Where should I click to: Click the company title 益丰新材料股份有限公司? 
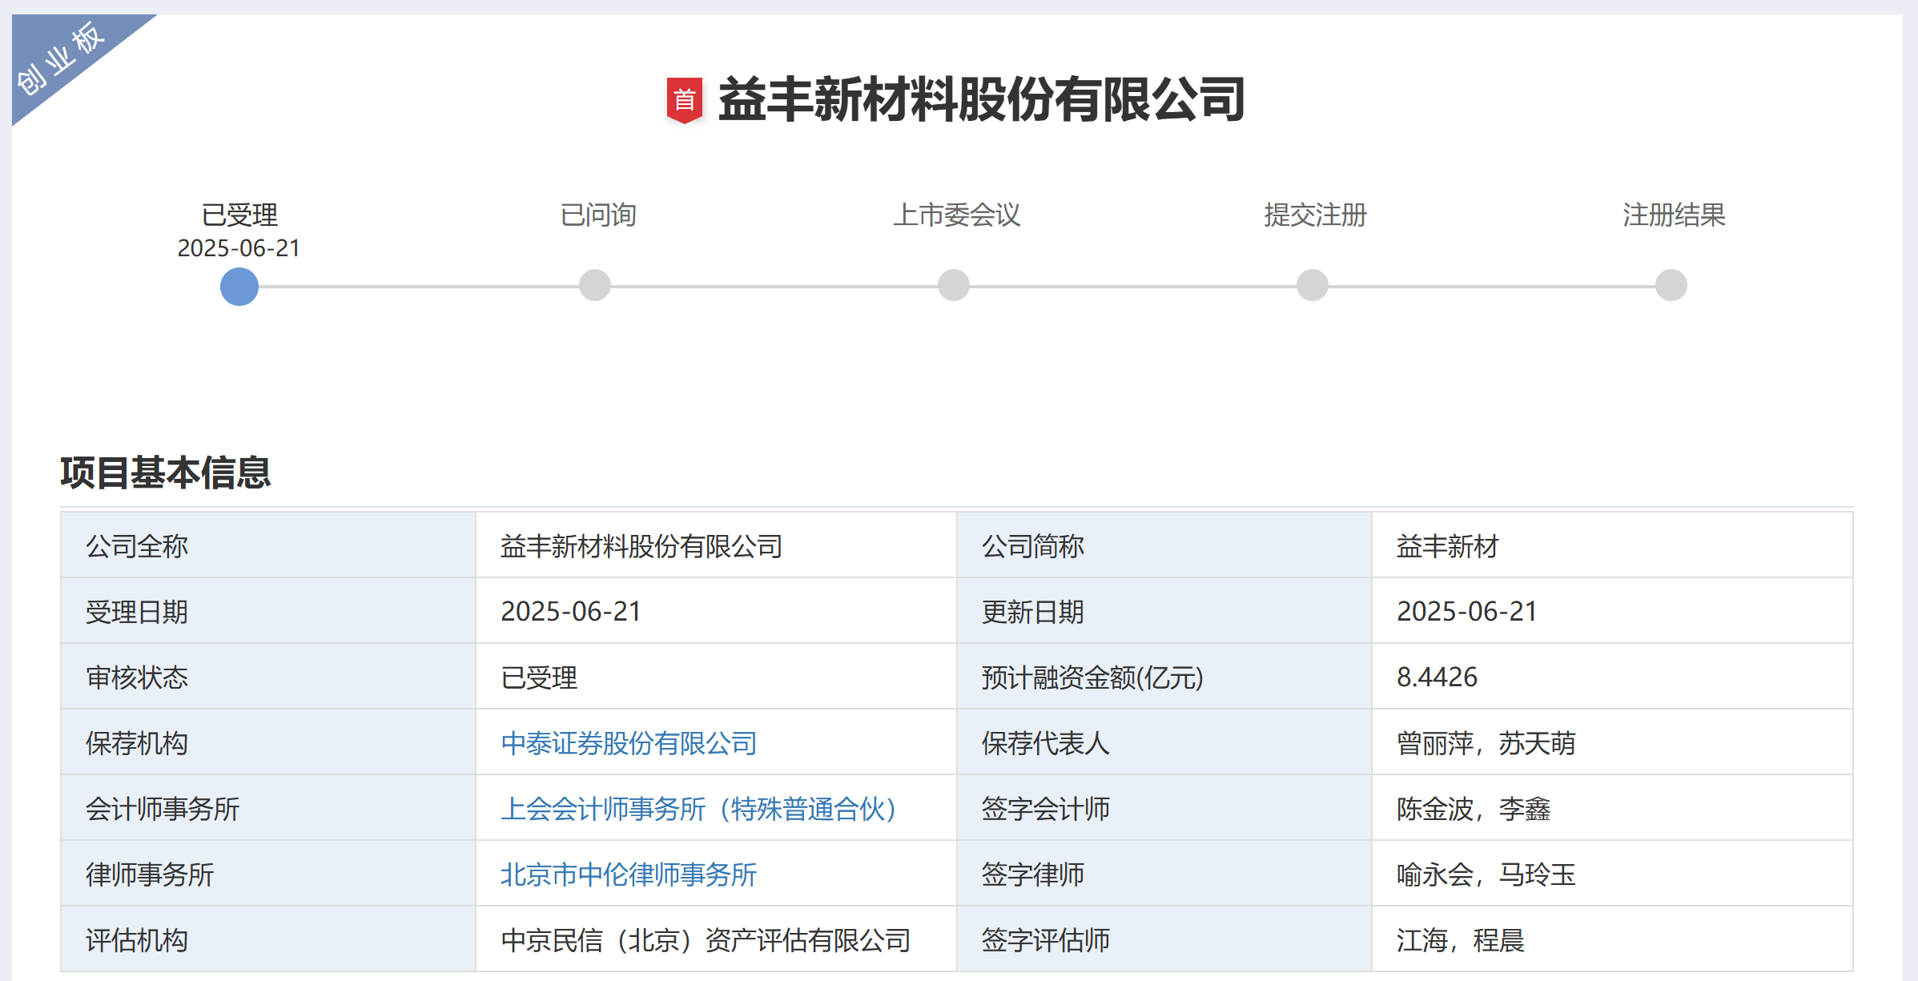(x=981, y=100)
